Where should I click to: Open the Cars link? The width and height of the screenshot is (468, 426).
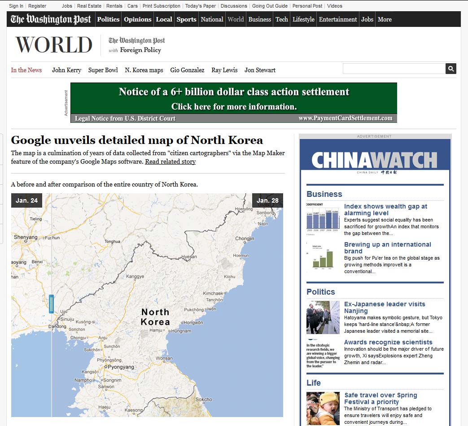[132, 6]
